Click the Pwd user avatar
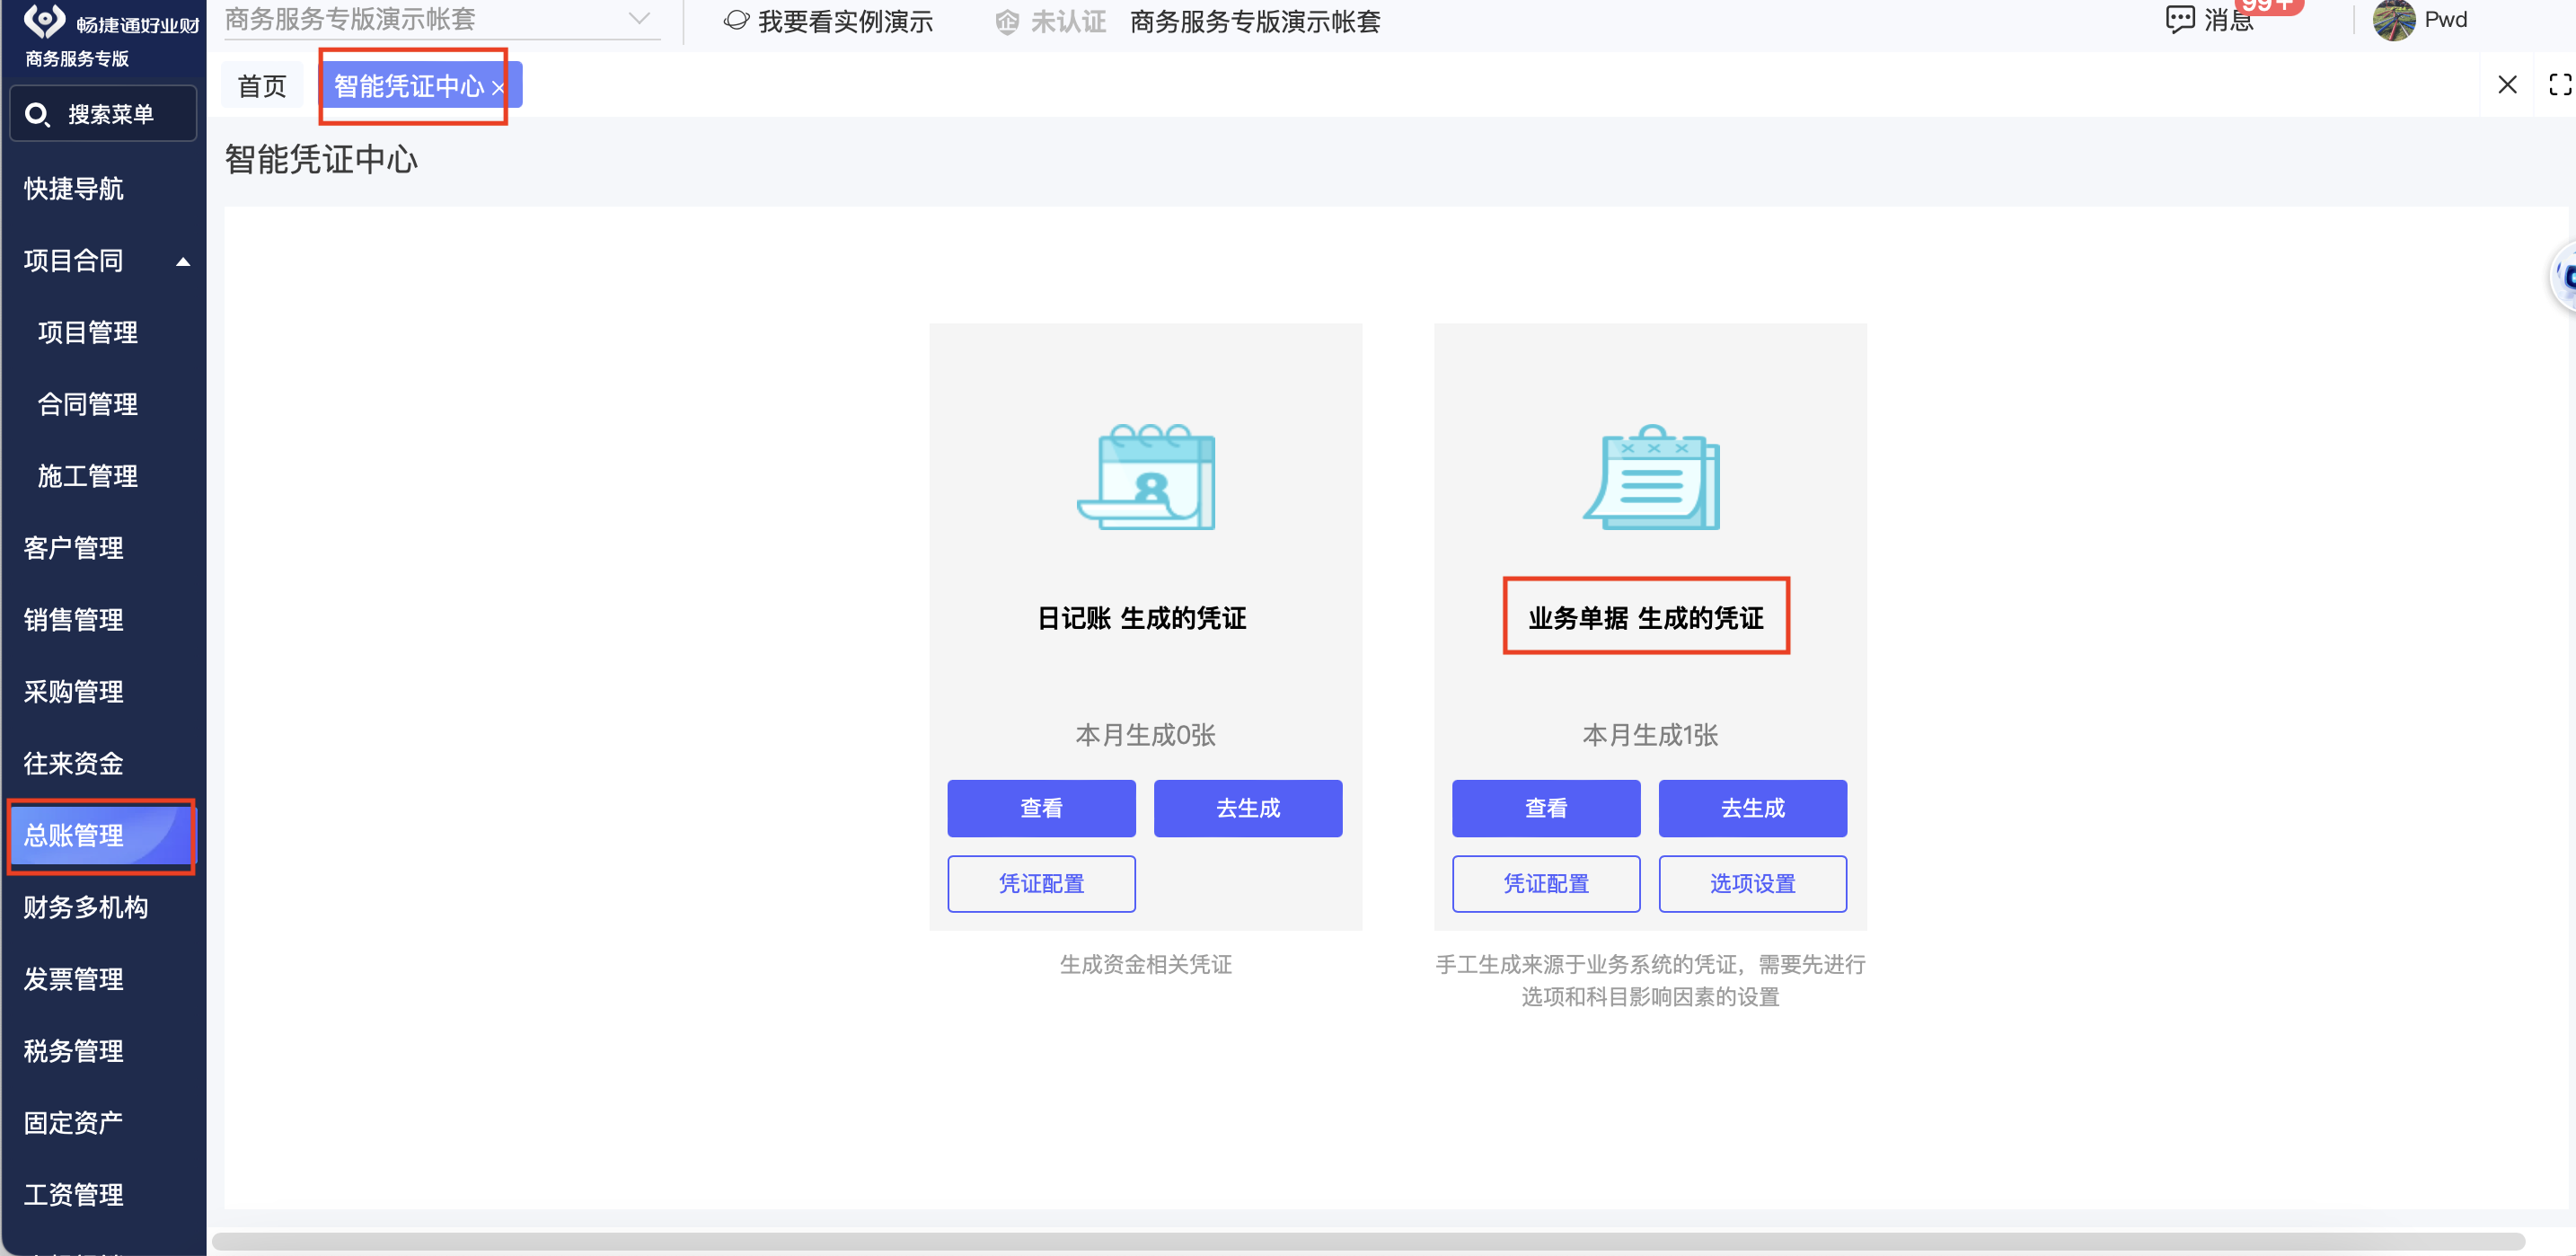The image size is (2576, 1256). [2393, 20]
